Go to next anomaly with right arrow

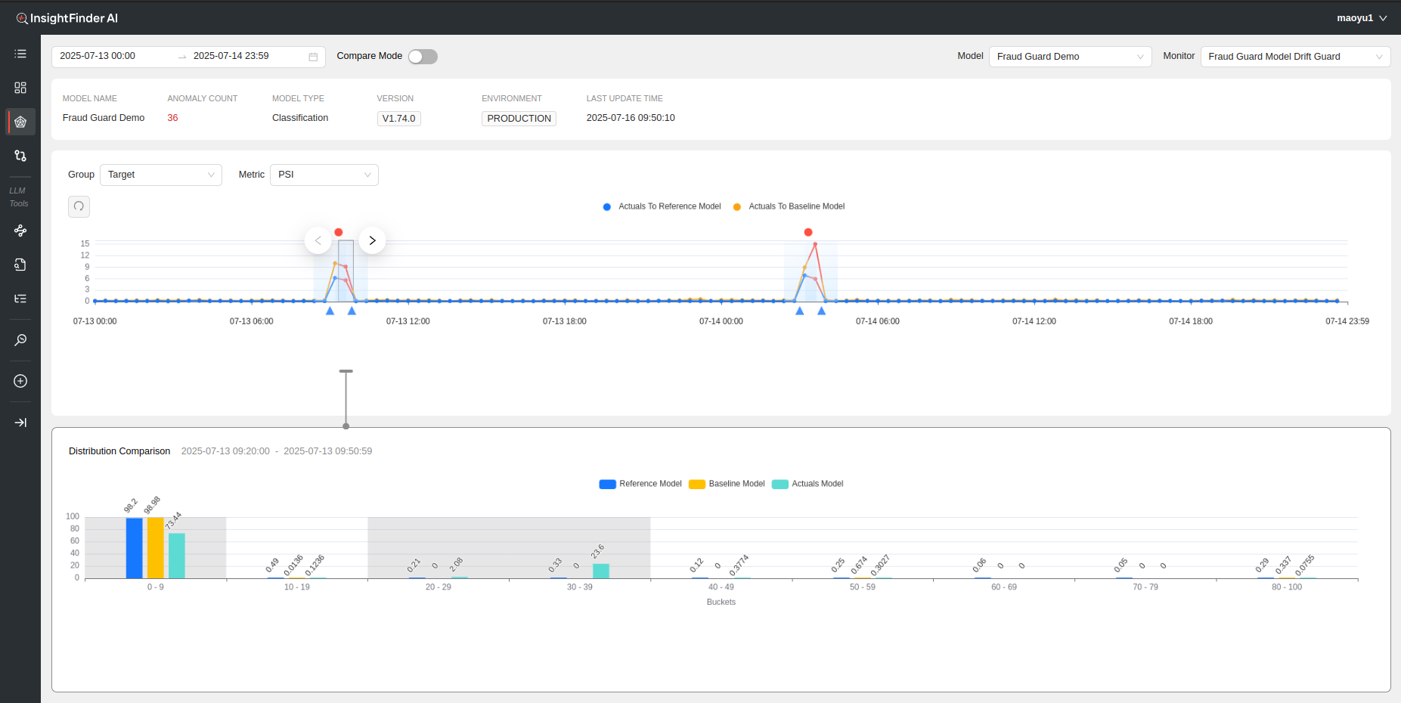tap(372, 240)
